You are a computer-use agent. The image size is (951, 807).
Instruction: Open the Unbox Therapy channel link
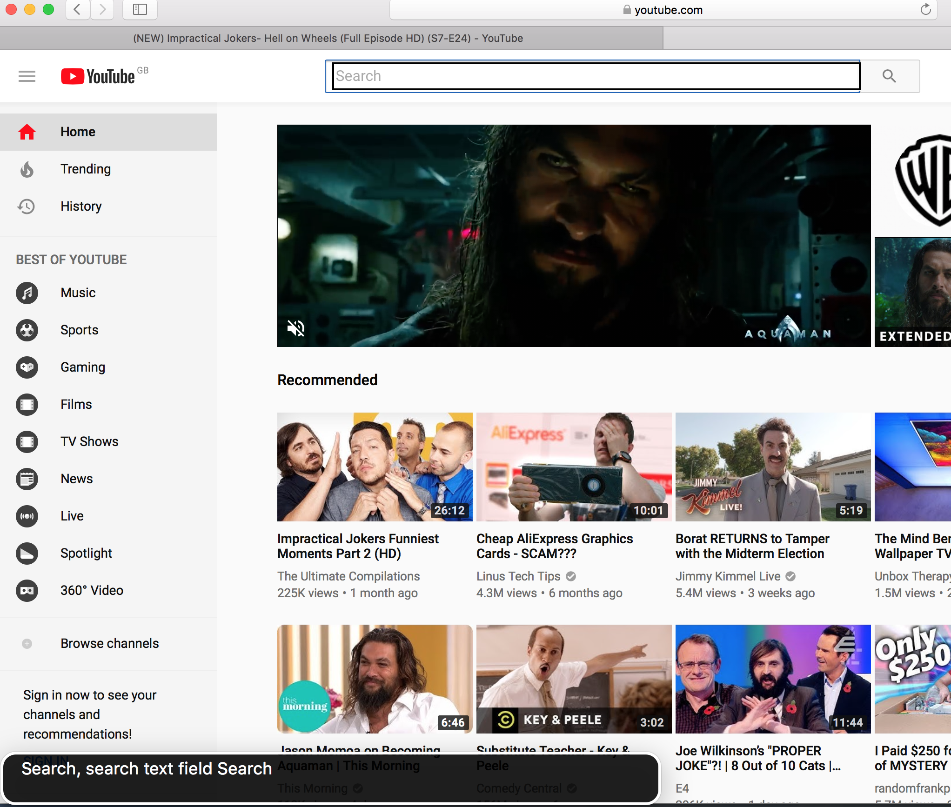click(x=913, y=576)
